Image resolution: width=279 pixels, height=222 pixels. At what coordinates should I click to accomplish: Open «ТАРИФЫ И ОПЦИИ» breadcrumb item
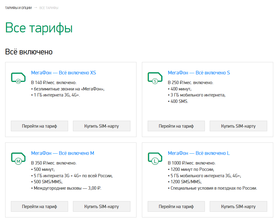point(18,8)
